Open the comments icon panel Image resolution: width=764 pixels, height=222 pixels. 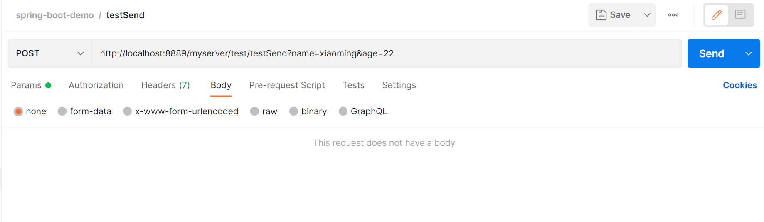coord(740,15)
